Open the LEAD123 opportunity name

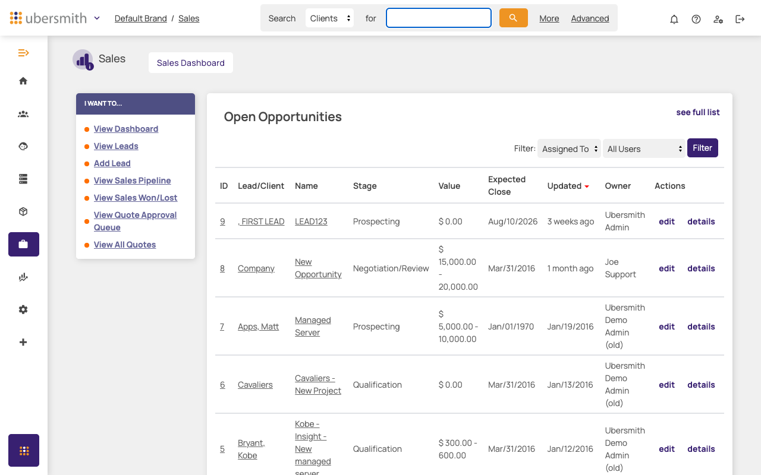coord(311,221)
